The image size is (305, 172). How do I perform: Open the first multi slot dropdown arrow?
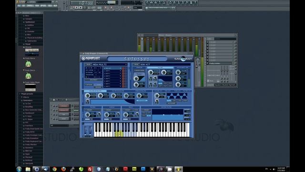coord(121,68)
